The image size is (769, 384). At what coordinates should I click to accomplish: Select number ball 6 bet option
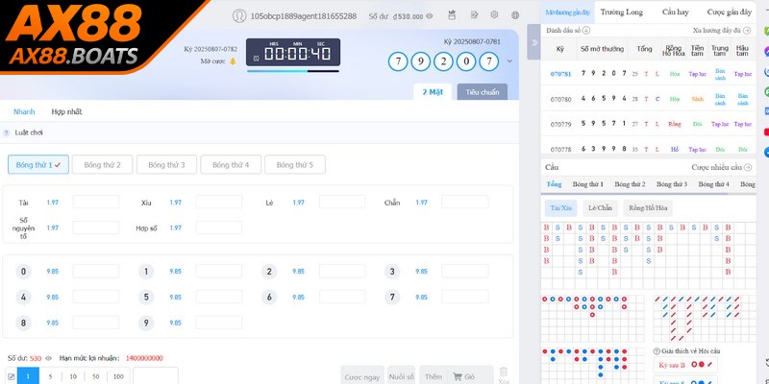(269, 297)
